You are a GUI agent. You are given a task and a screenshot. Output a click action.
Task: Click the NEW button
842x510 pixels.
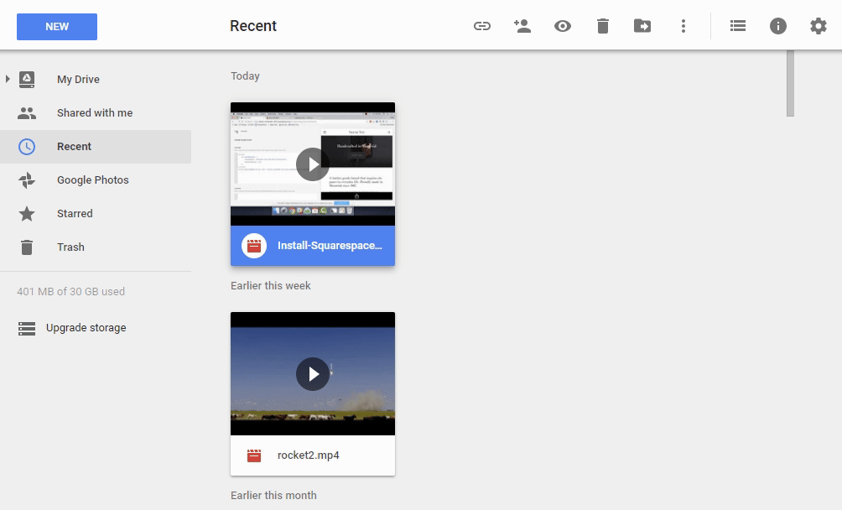pos(57,27)
